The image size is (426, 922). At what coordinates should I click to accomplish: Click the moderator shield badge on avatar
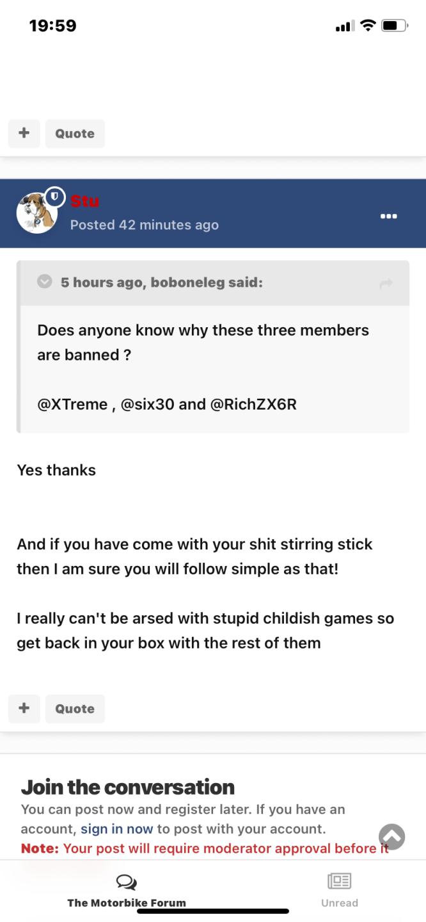pyautogui.click(x=55, y=197)
